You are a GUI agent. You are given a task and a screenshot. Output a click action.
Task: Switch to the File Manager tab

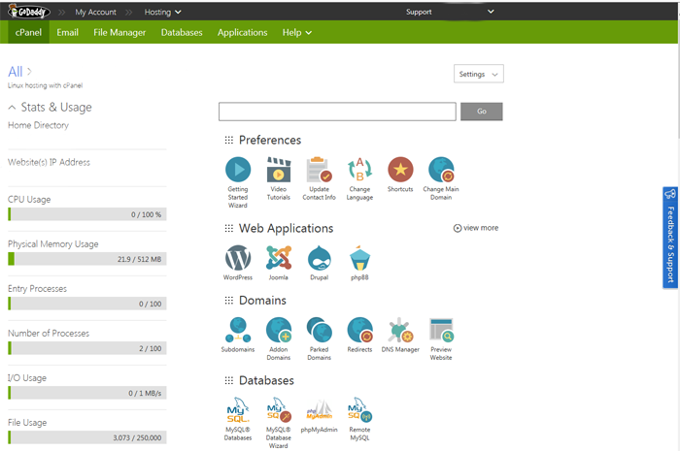[x=119, y=32]
